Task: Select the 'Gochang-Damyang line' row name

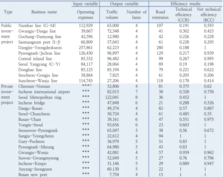Action: [40, 36]
